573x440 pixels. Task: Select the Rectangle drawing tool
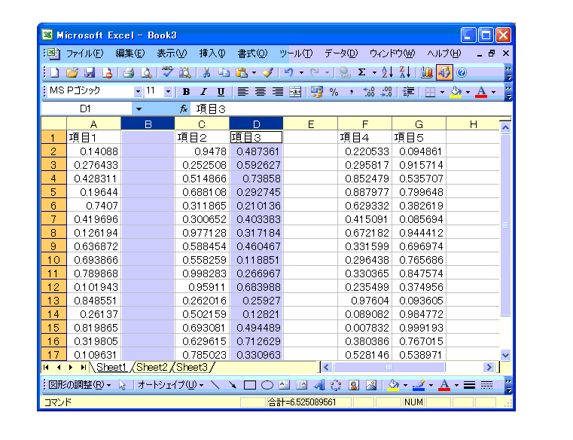tap(249, 385)
